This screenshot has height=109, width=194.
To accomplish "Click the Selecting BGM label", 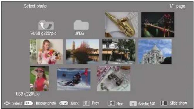I will coord(147,104).
